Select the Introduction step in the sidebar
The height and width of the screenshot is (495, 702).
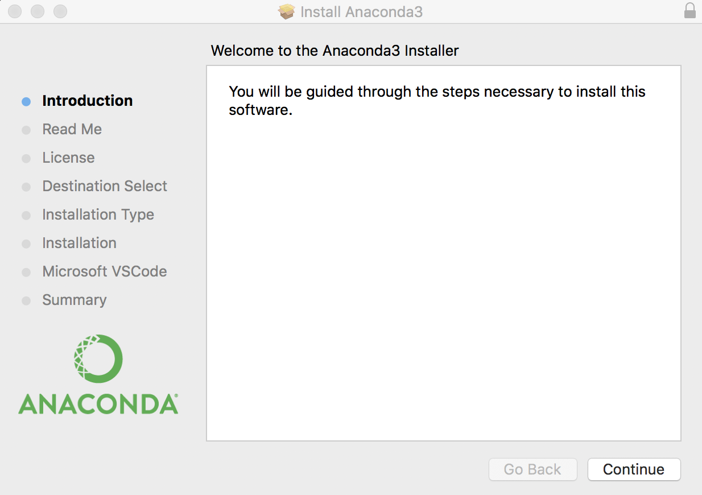(87, 101)
